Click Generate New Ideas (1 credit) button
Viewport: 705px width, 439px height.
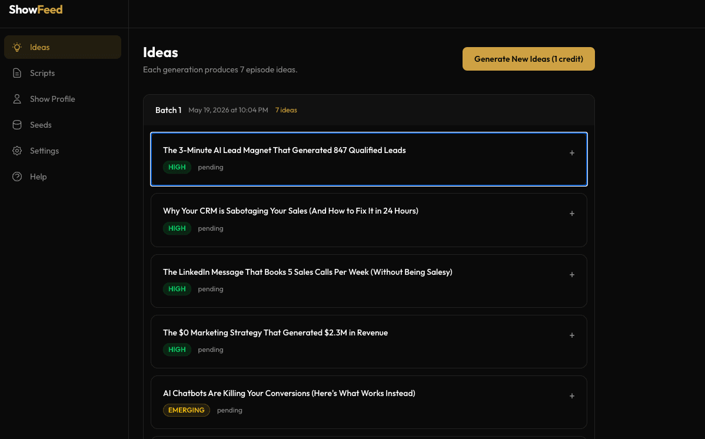coord(528,59)
